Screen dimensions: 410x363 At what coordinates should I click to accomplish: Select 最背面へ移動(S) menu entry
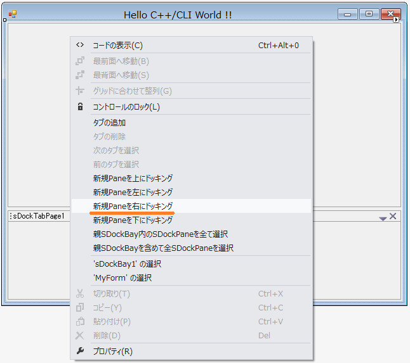pyautogui.click(x=192, y=75)
